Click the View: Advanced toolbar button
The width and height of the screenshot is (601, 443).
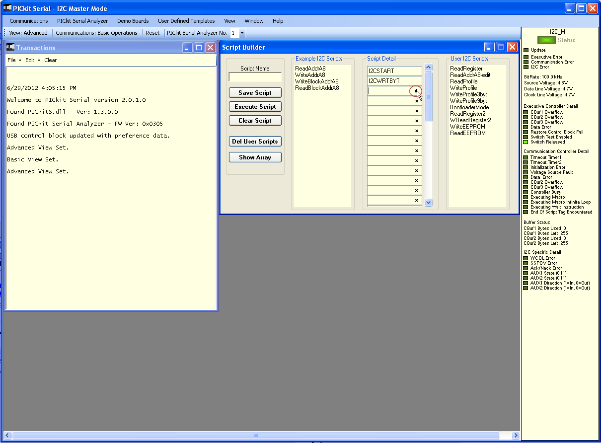pyautogui.click(x=28, y=33)
